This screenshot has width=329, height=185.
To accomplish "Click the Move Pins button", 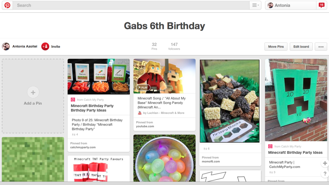I will (x=276, y=47).
